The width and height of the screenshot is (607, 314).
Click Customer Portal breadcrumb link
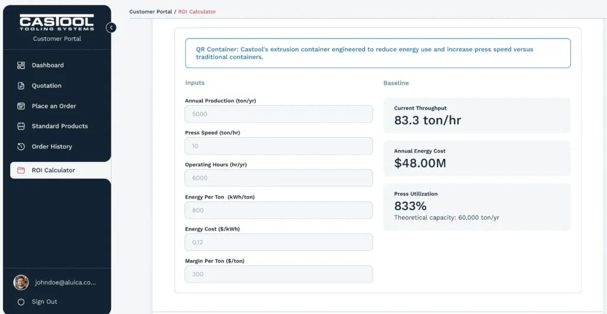(x=151, y=12)
